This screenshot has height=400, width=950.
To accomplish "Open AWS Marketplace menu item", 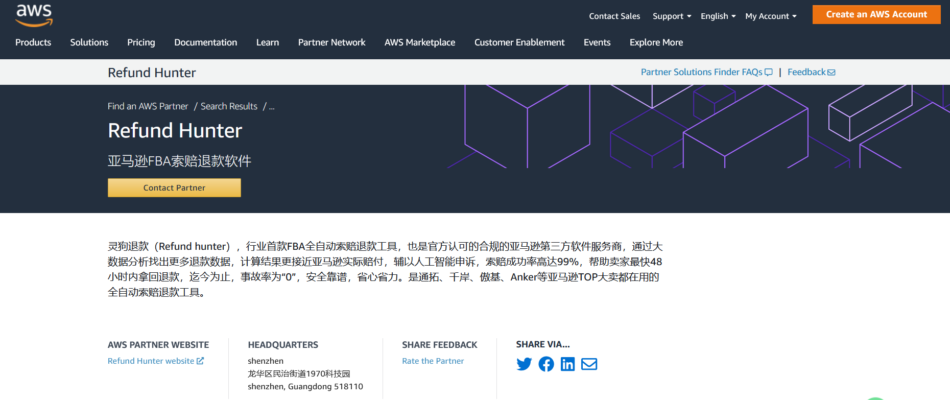I will pos(420,42).
